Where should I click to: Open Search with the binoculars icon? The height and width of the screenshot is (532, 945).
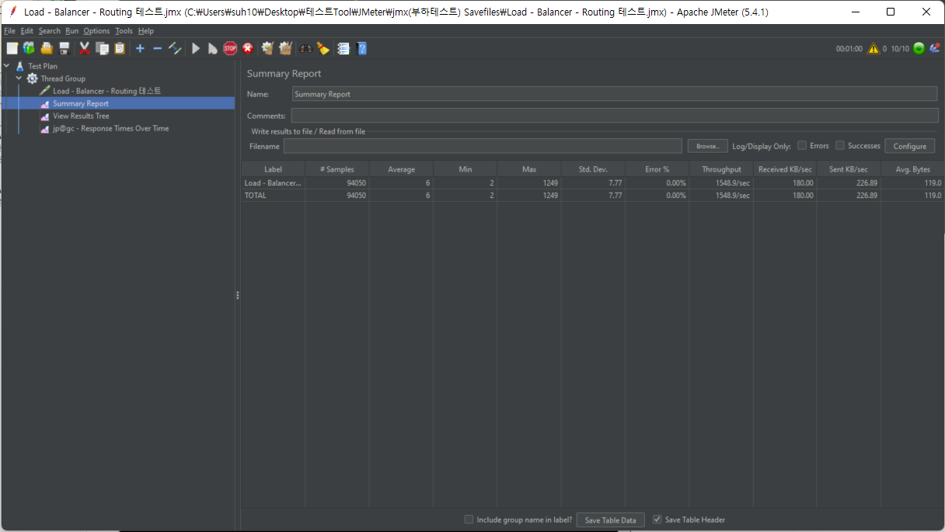(306, 49)
